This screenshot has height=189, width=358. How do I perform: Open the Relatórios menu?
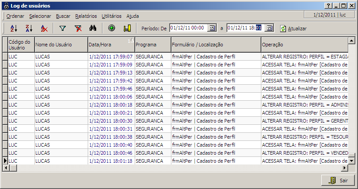[86, 16]
